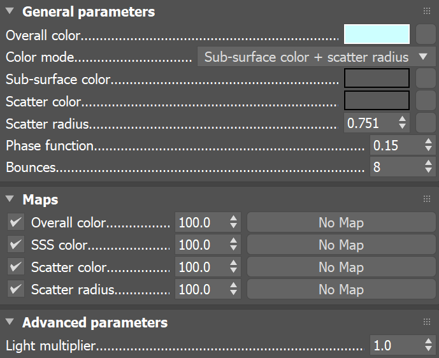Click map slot button beside Scatter color swatch
Viewport: 439px width, 358px height.
point(426,100)
